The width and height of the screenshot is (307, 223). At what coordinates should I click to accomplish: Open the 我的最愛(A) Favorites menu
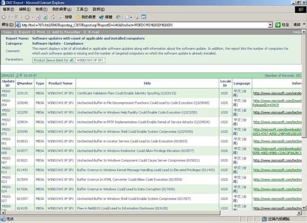pyautogui.click(x=62, y=9)
